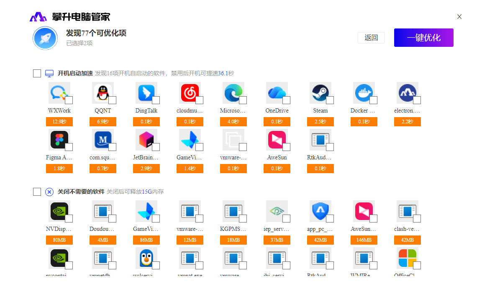
Task: Click the rocket optimization icon in header
Action: point(45,38)
